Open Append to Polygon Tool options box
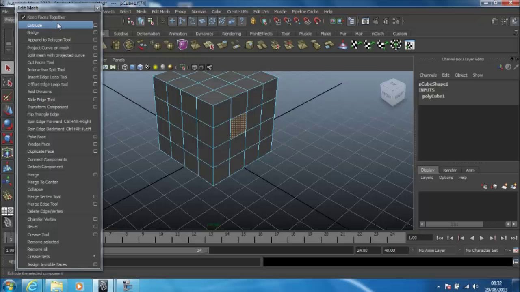 95,40
